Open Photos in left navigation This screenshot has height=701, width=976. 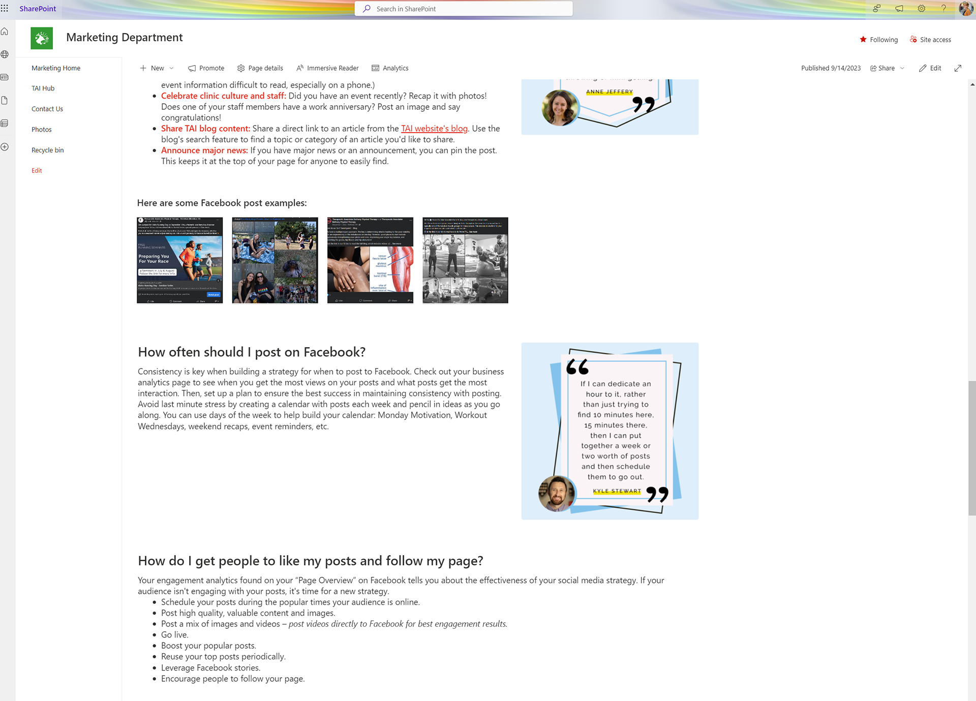(x=42, y=130)
